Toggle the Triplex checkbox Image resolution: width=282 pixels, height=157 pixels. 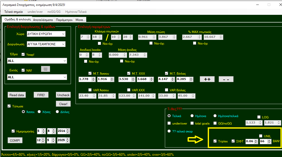pos(215,141)
